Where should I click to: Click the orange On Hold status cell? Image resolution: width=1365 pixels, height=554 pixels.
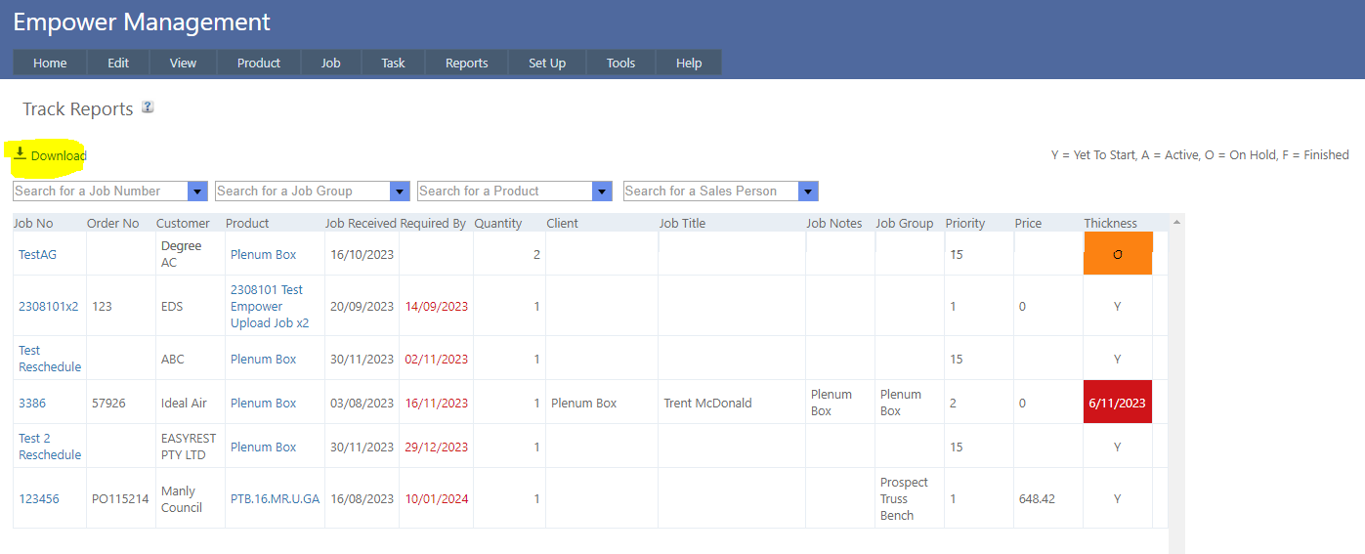pos(1118,254)
